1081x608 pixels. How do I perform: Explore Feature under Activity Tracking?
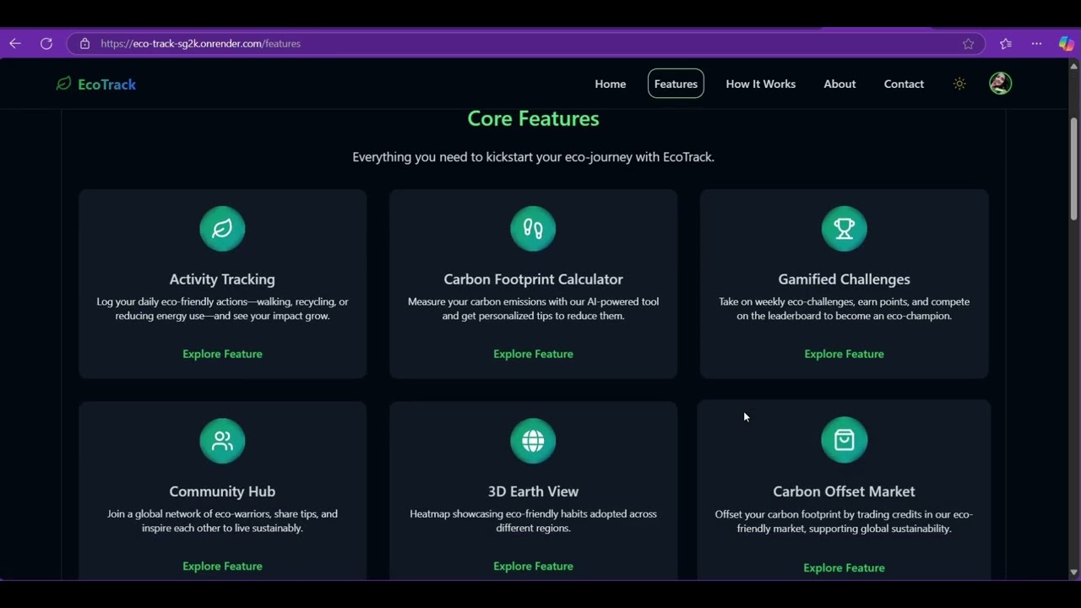222,354
